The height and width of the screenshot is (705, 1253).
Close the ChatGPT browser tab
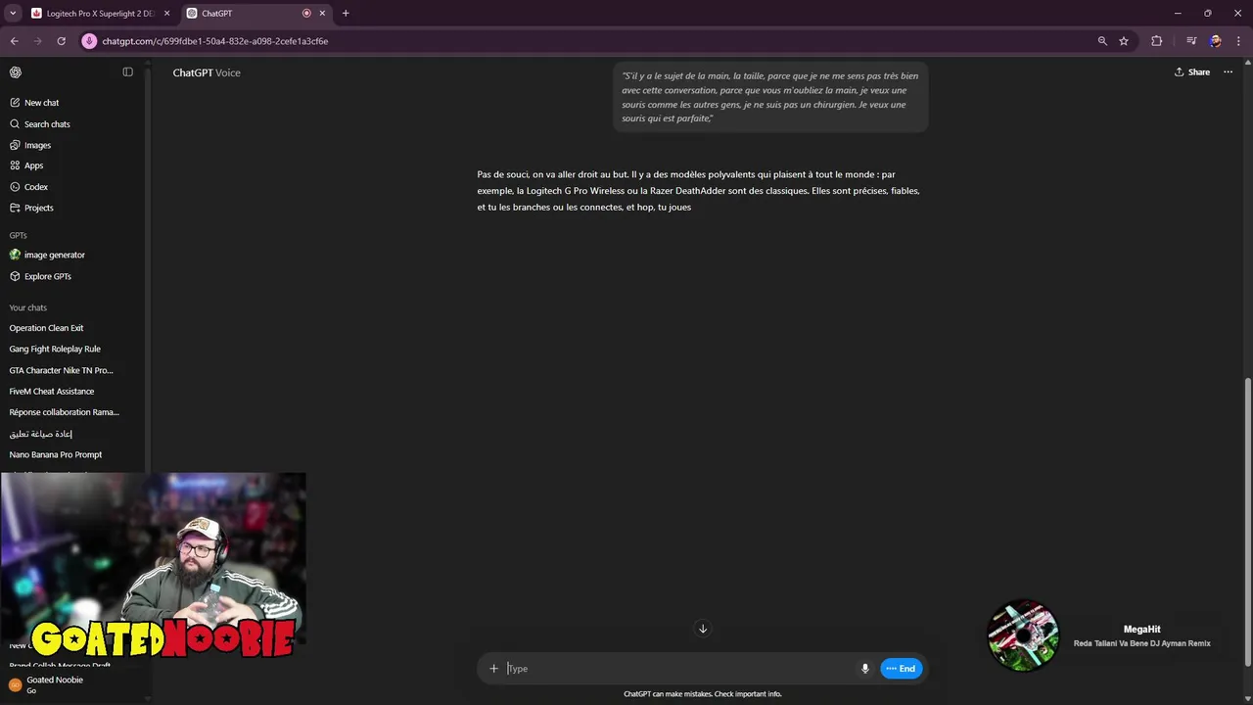(x=322, y=14)
